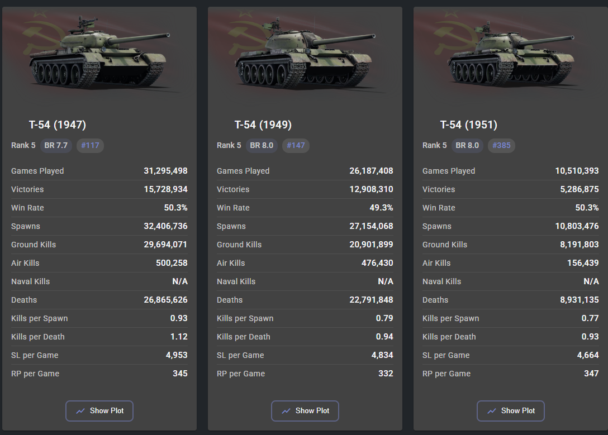The height and width of the screenshot is (435, 608).
Task: Select the T-54 (1951) heading
Action: pyautogui.click(x=469, y=125)
